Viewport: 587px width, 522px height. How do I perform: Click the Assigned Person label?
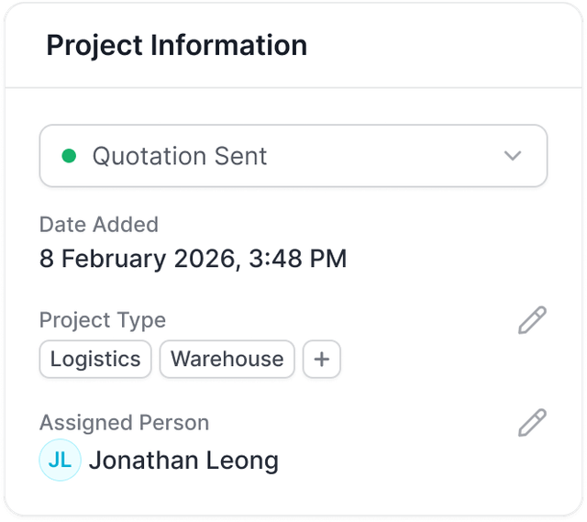[125, 423]
